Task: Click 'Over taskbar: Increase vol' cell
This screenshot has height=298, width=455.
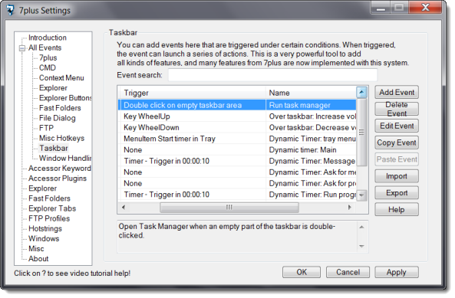Action: [312, 116]
